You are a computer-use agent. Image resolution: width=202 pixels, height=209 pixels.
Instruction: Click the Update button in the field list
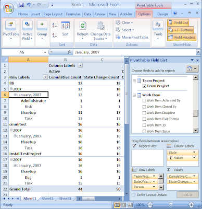187,195
